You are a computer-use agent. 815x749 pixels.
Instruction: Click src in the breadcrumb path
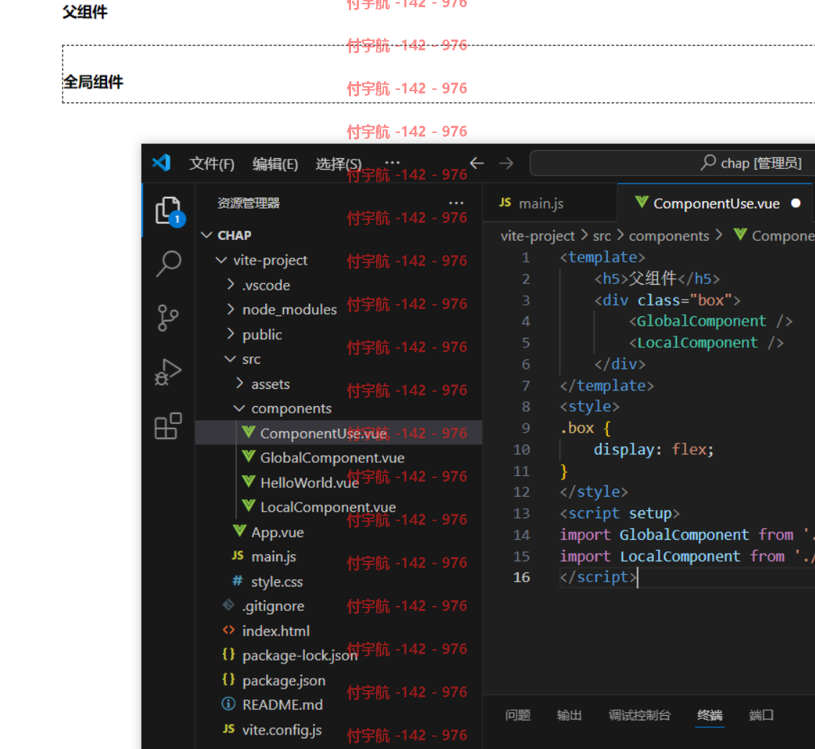602,236
